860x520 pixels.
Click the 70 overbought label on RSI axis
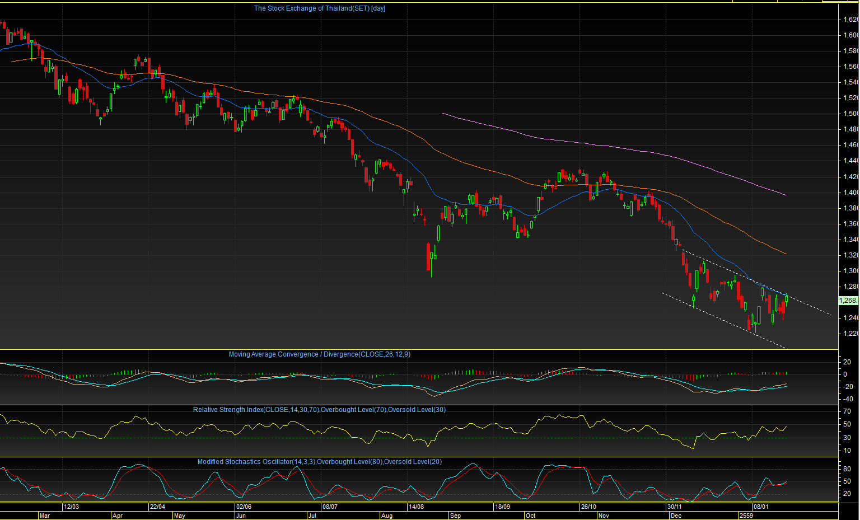(x=847, y=411)
